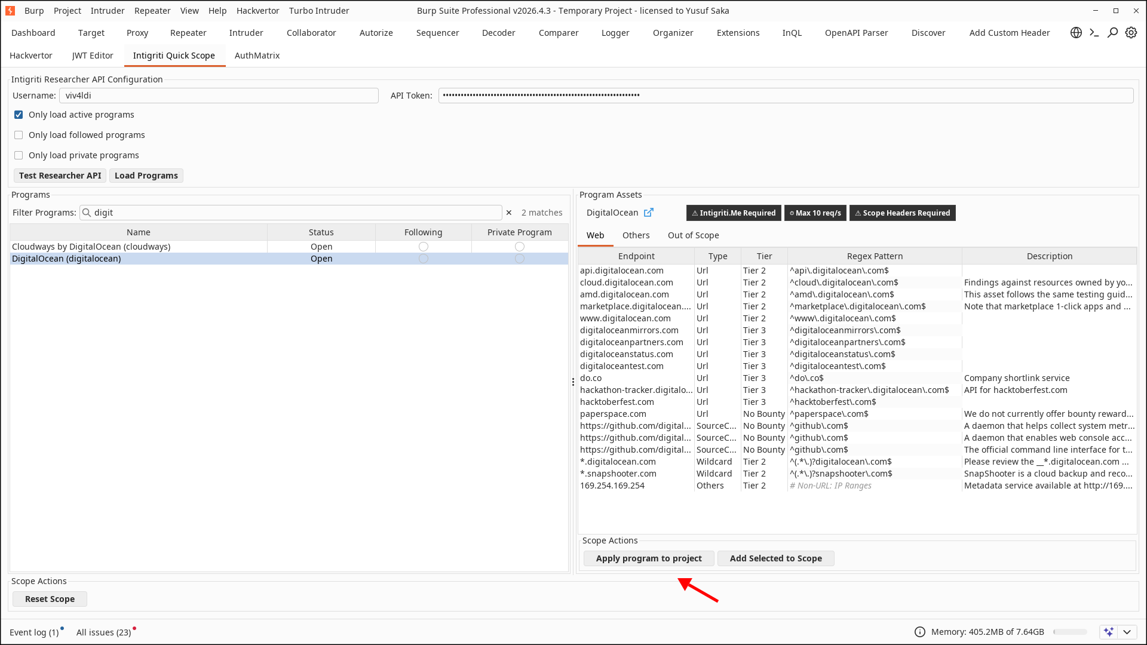
Task: Toggle Following for DigitalOcean row
Action: [x=424, y=259]
